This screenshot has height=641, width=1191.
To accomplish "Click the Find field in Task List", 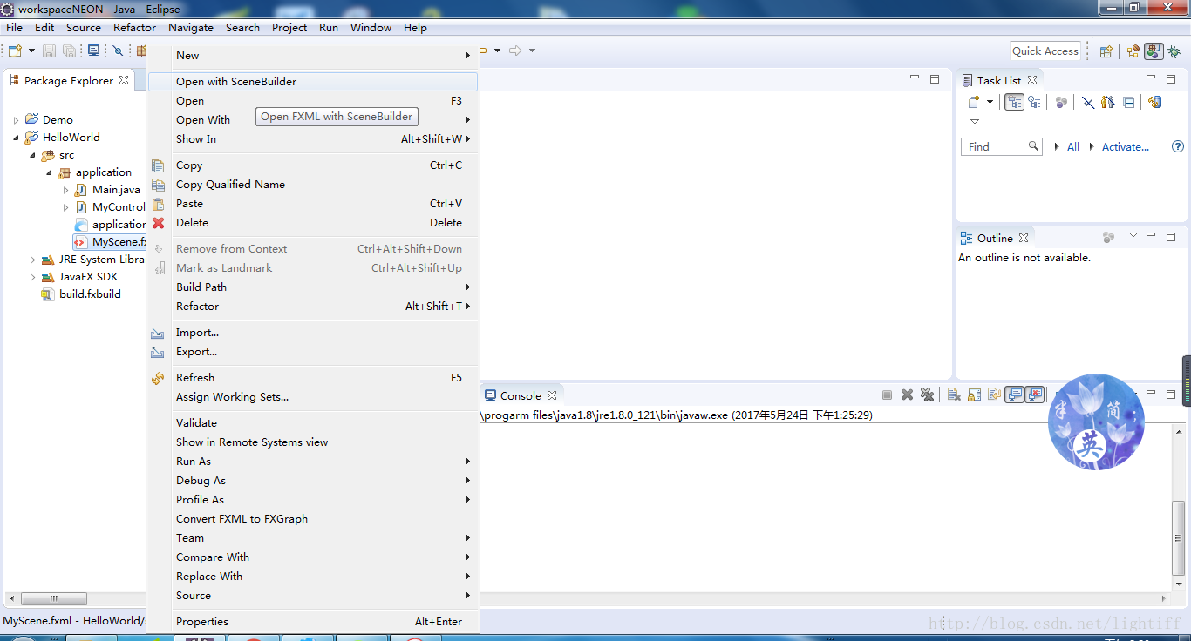I will coord(1002,147).
